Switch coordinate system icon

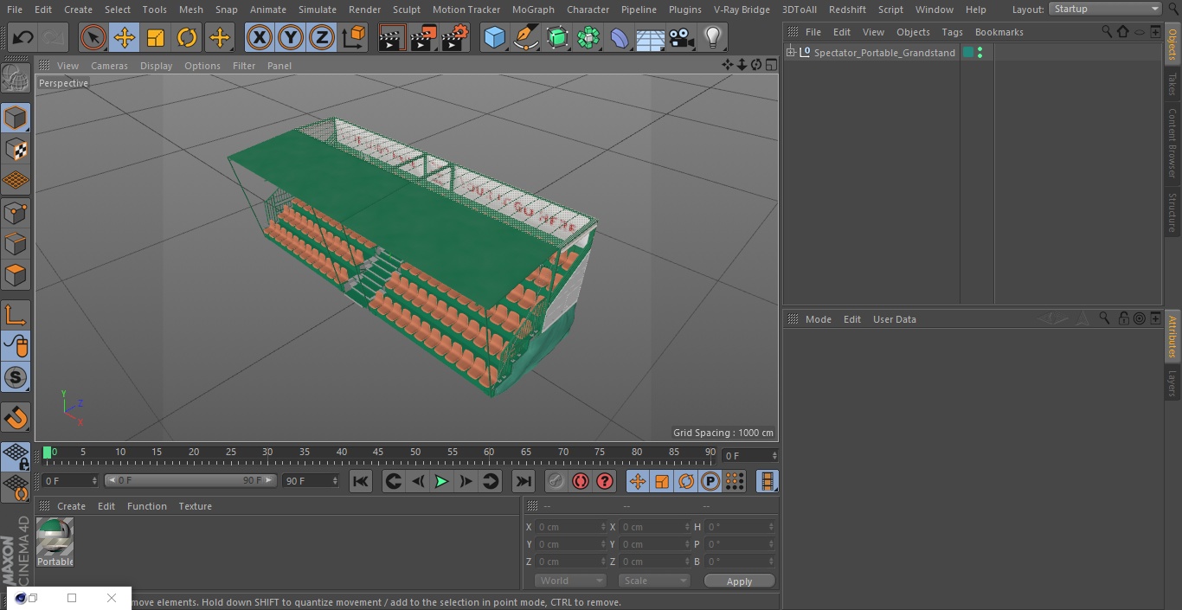coord(354,37)
